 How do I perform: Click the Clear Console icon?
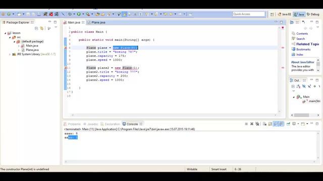point(264,124)
